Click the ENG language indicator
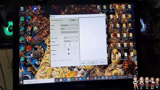The image size is (160, 90). tap(126, 76)
